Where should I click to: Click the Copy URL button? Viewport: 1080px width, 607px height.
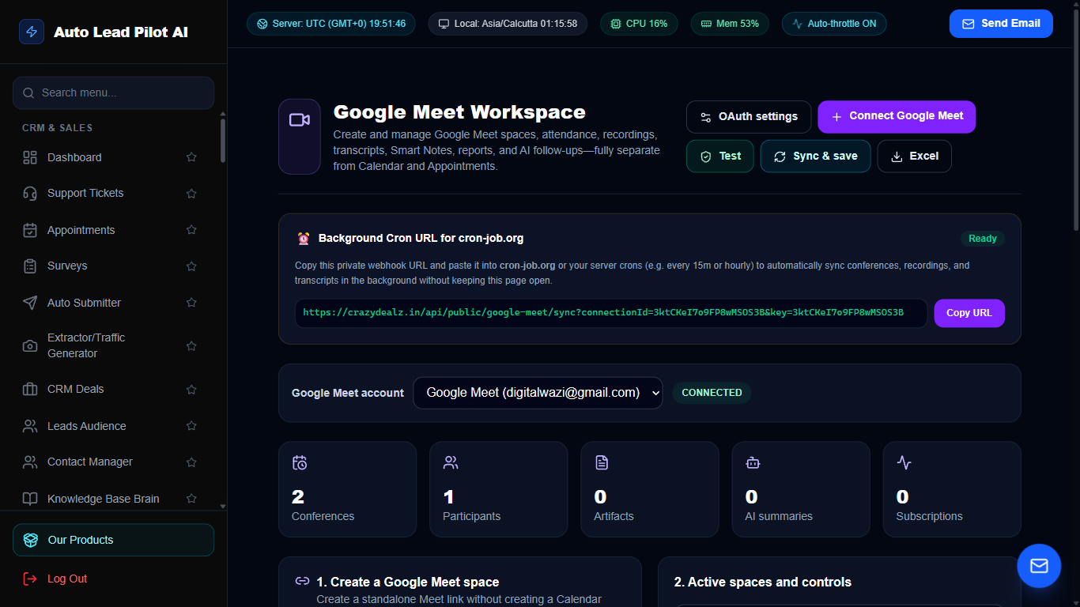(969, 313)
